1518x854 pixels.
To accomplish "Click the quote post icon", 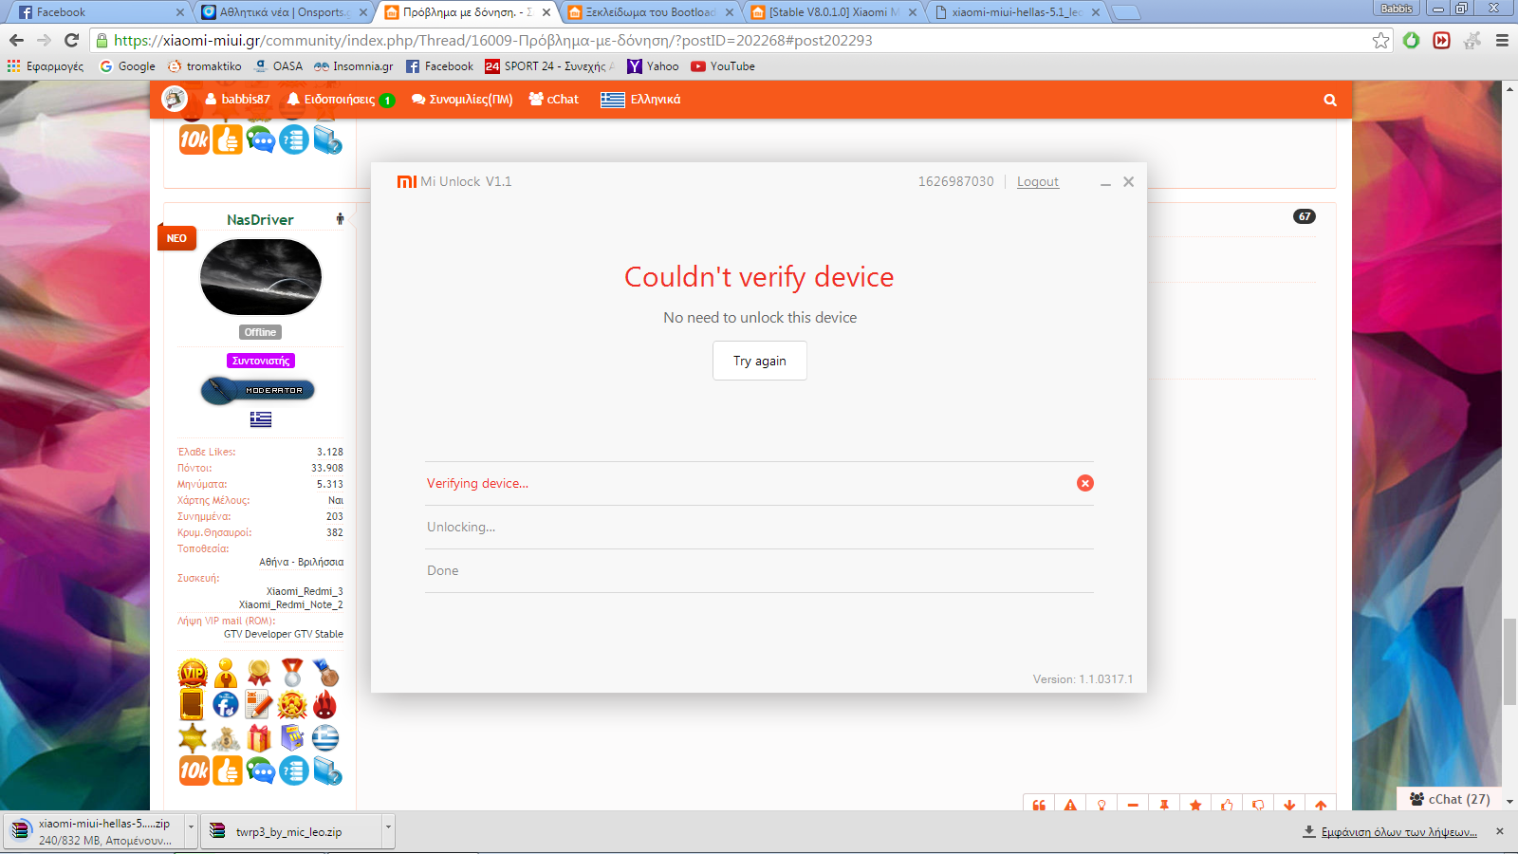I will 1039,805.
